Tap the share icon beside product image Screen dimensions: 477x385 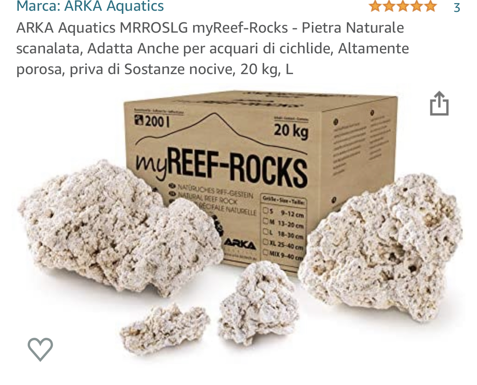click(x=439, y=103)
